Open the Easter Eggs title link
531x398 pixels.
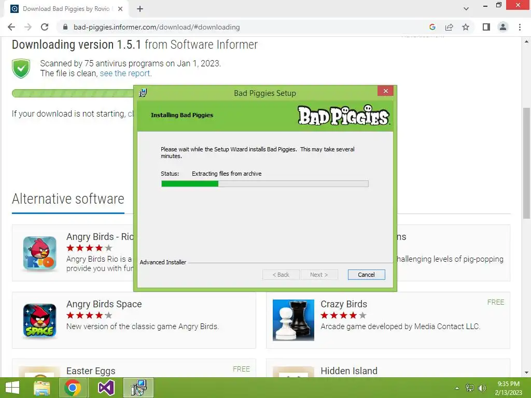click(x=91, y=371)
